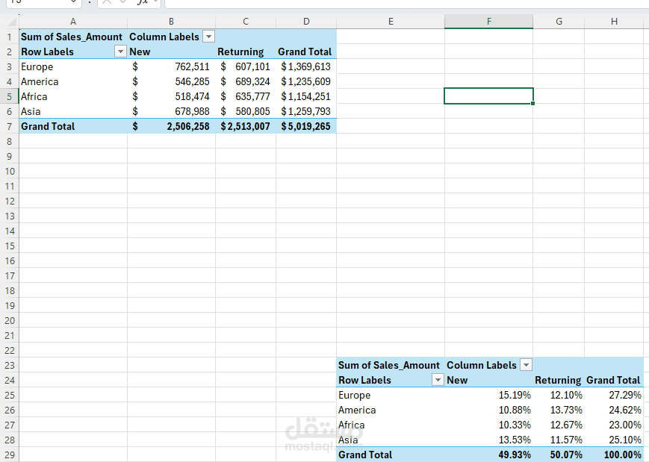Open Row Labels filter in top pivot table
Viewport: 649px width, 462px height.
(120, 51)
